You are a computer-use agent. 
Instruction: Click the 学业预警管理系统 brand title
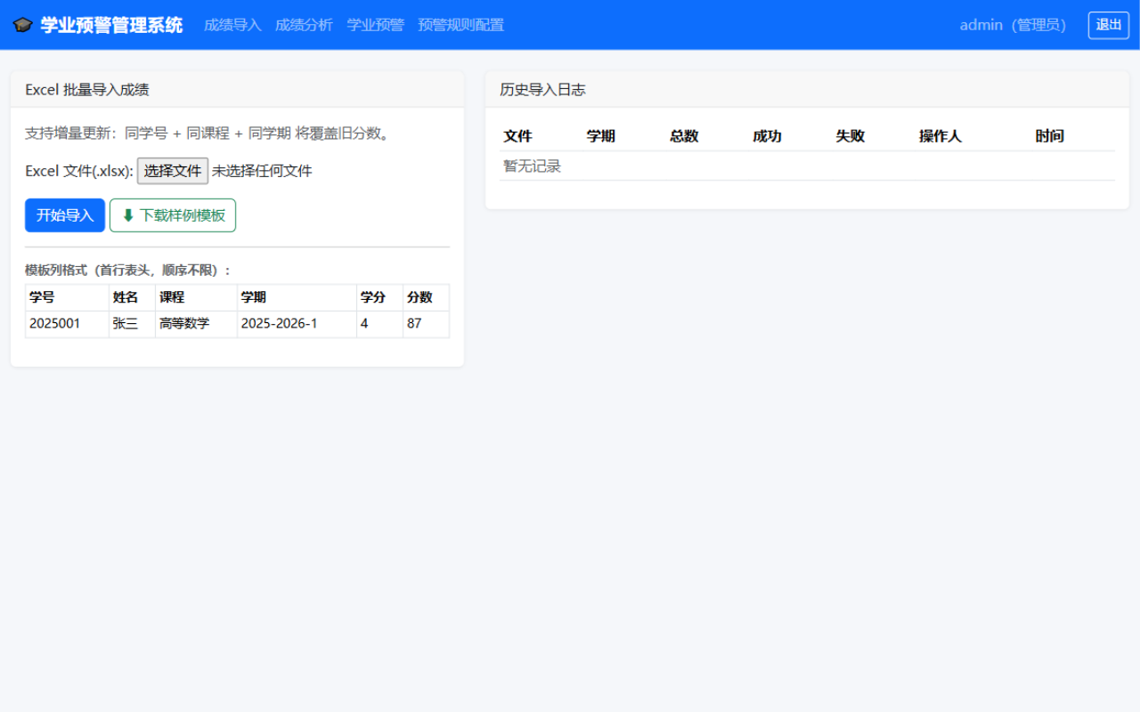click(111, 25)
